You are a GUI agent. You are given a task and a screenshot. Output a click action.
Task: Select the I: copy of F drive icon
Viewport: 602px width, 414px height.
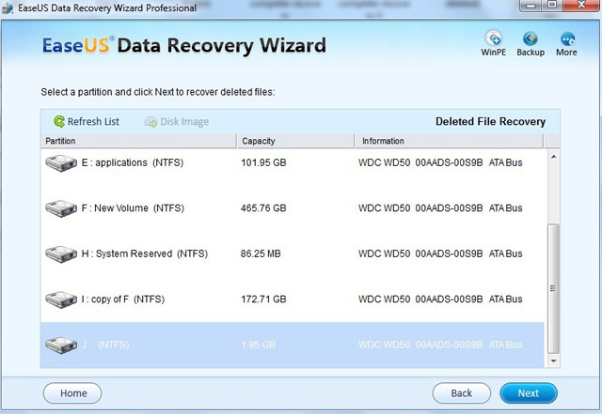point(61,299)
